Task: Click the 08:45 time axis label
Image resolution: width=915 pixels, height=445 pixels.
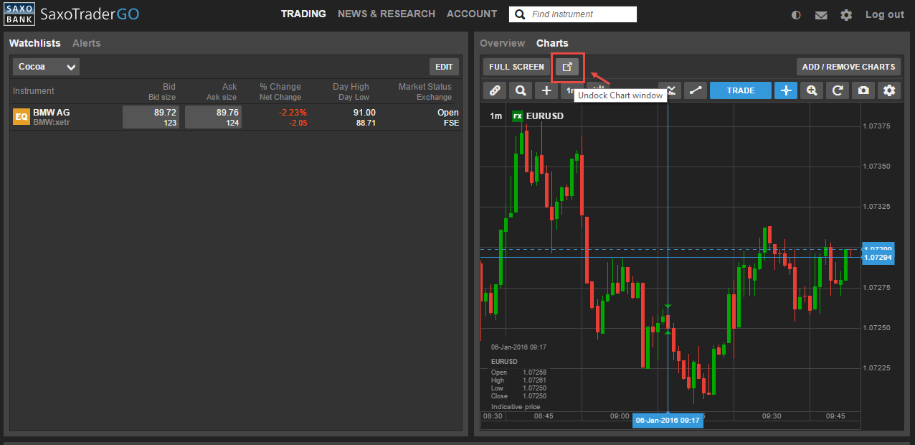Action: coord(544,416)
